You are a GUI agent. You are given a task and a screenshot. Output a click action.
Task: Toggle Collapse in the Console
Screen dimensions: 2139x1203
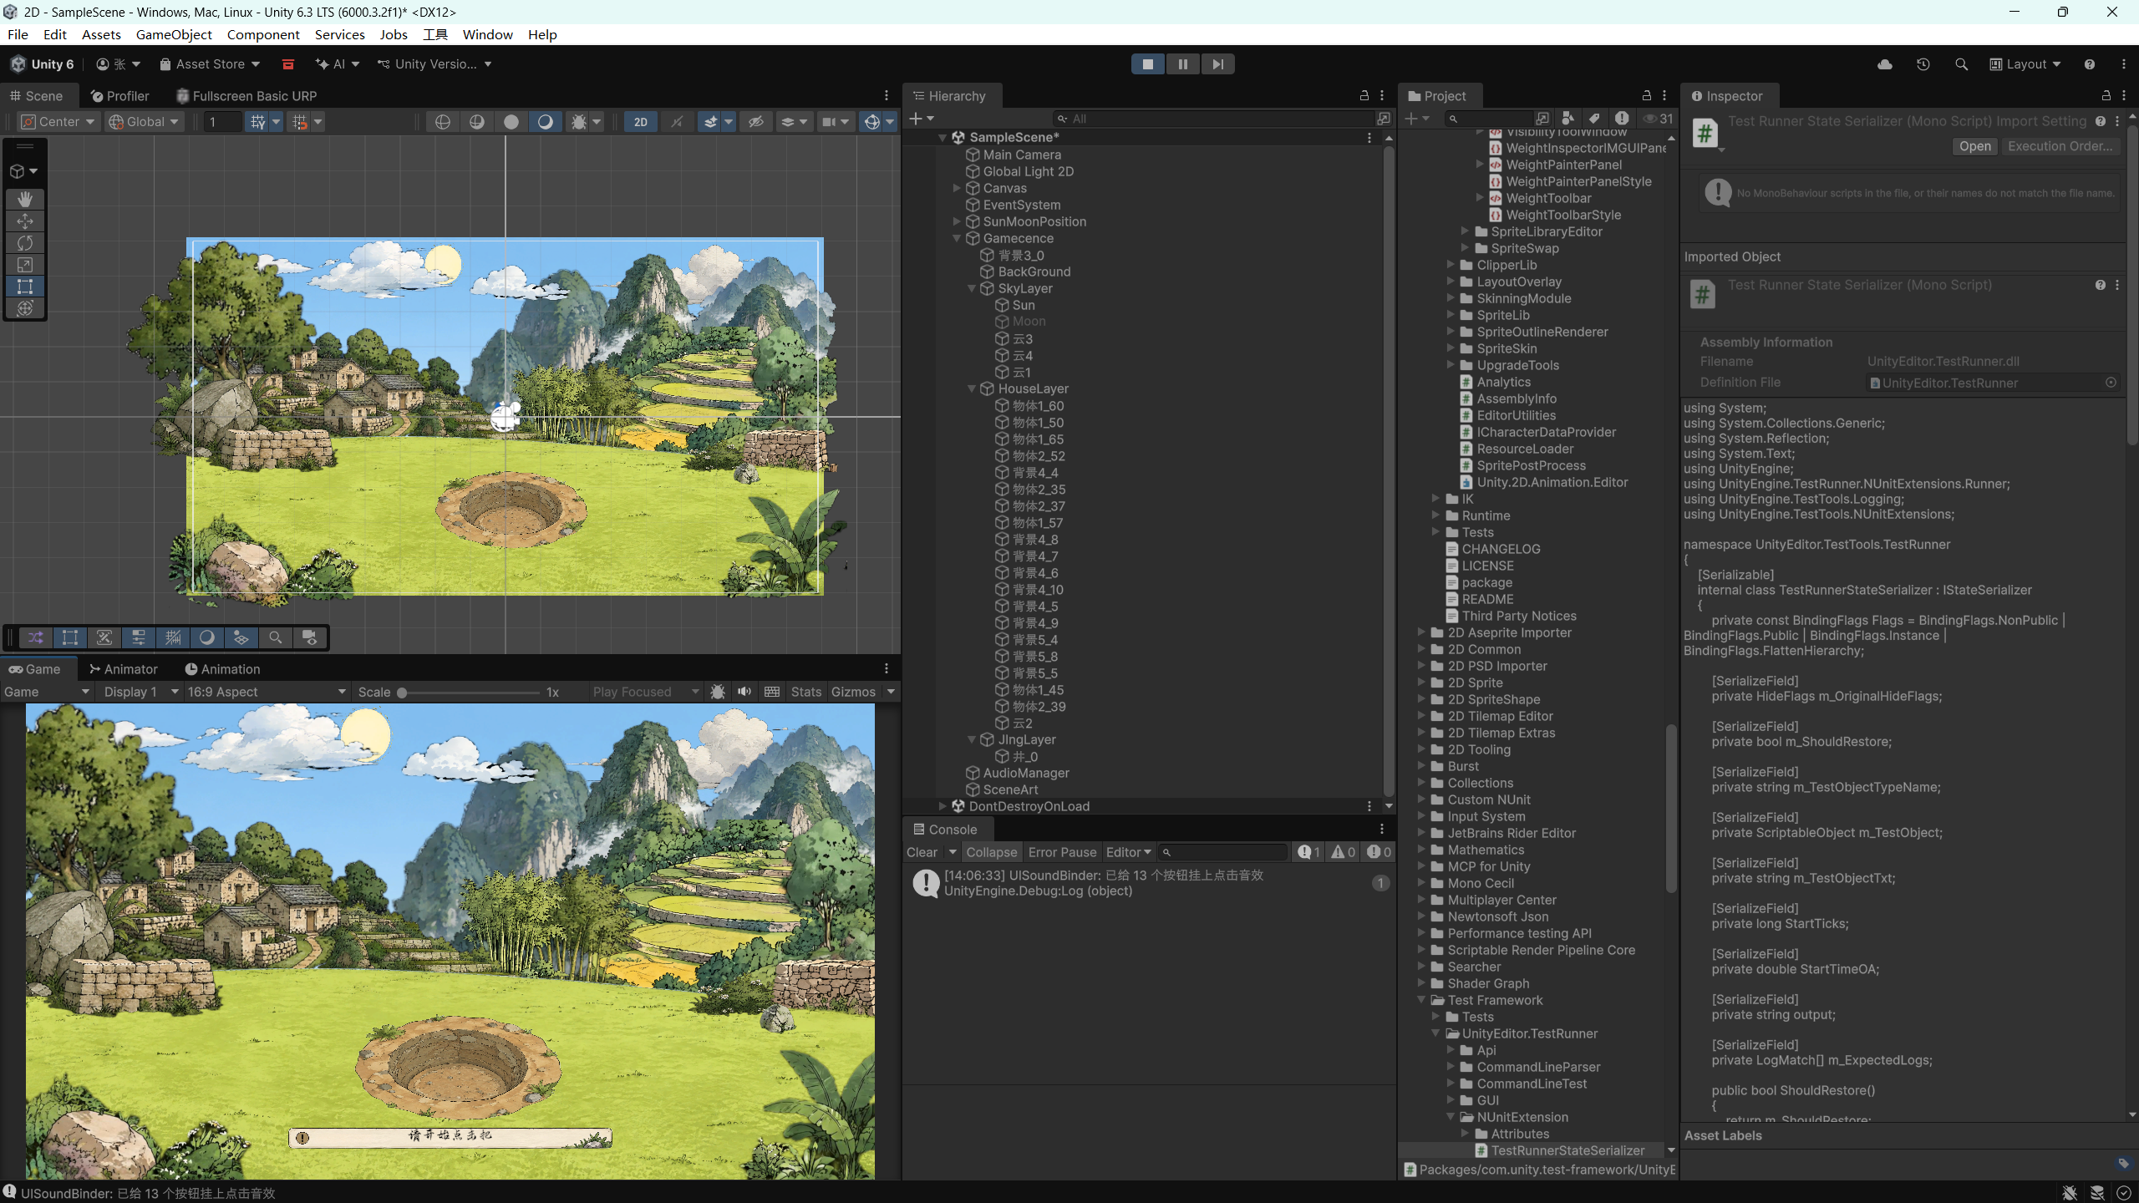click(992, 852)
